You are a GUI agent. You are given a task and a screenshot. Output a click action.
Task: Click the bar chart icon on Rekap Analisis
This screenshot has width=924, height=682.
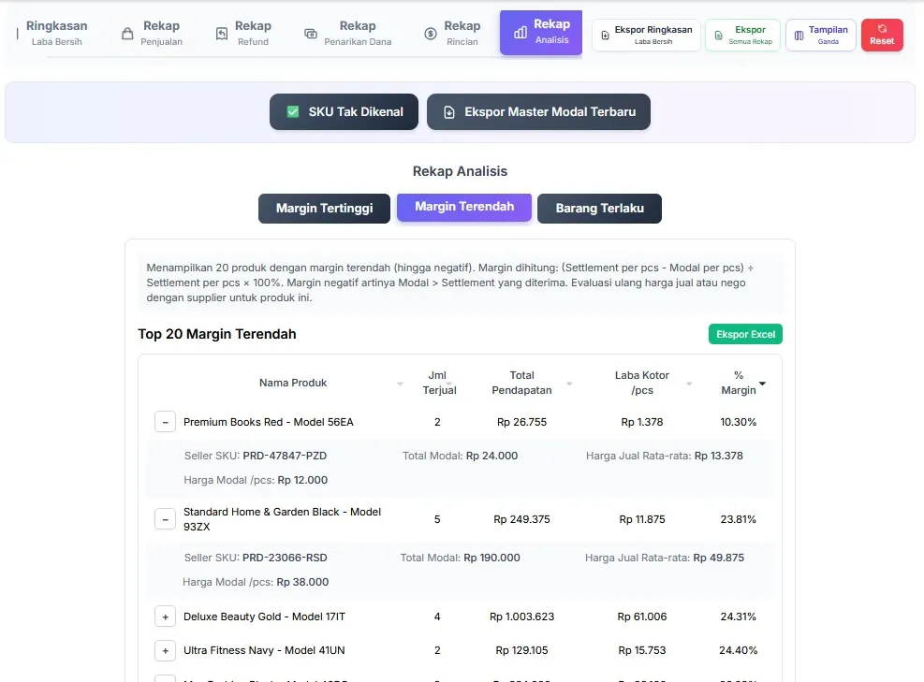click(520, 33)
